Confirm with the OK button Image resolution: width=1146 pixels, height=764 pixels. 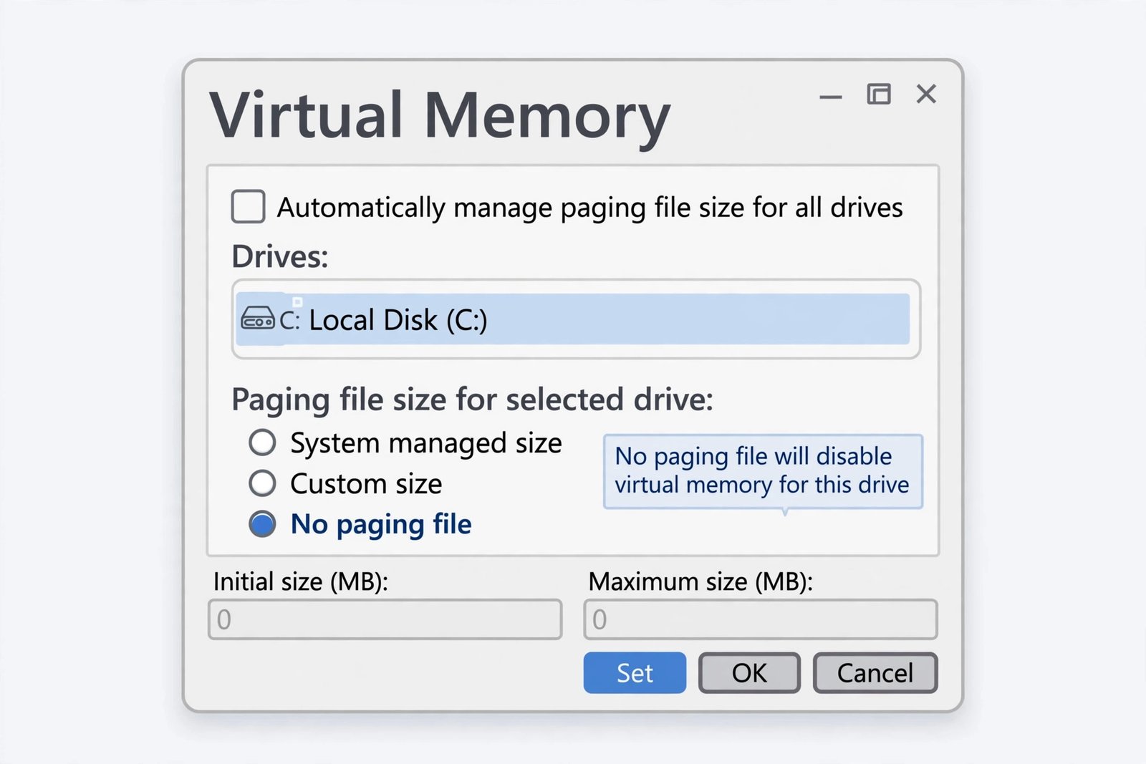tap(749, 672)
